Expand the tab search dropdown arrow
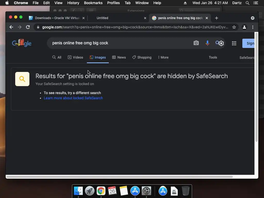Screen dimensions: 264x198 coord(253,18)
